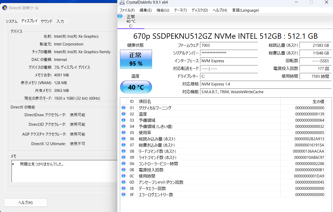Click status orb for アンセーフシャットダウン回数 row
333x212 pixels.
point(123,182)
